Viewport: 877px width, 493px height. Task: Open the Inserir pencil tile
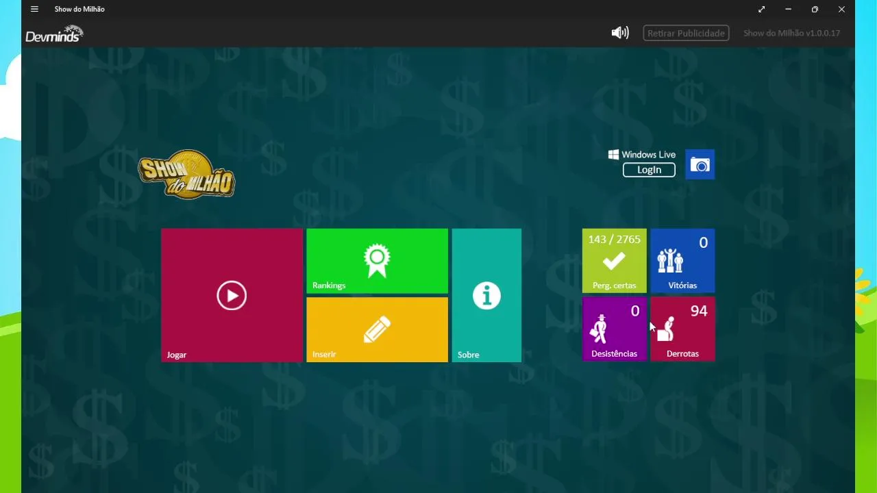[x=377, y=329]
